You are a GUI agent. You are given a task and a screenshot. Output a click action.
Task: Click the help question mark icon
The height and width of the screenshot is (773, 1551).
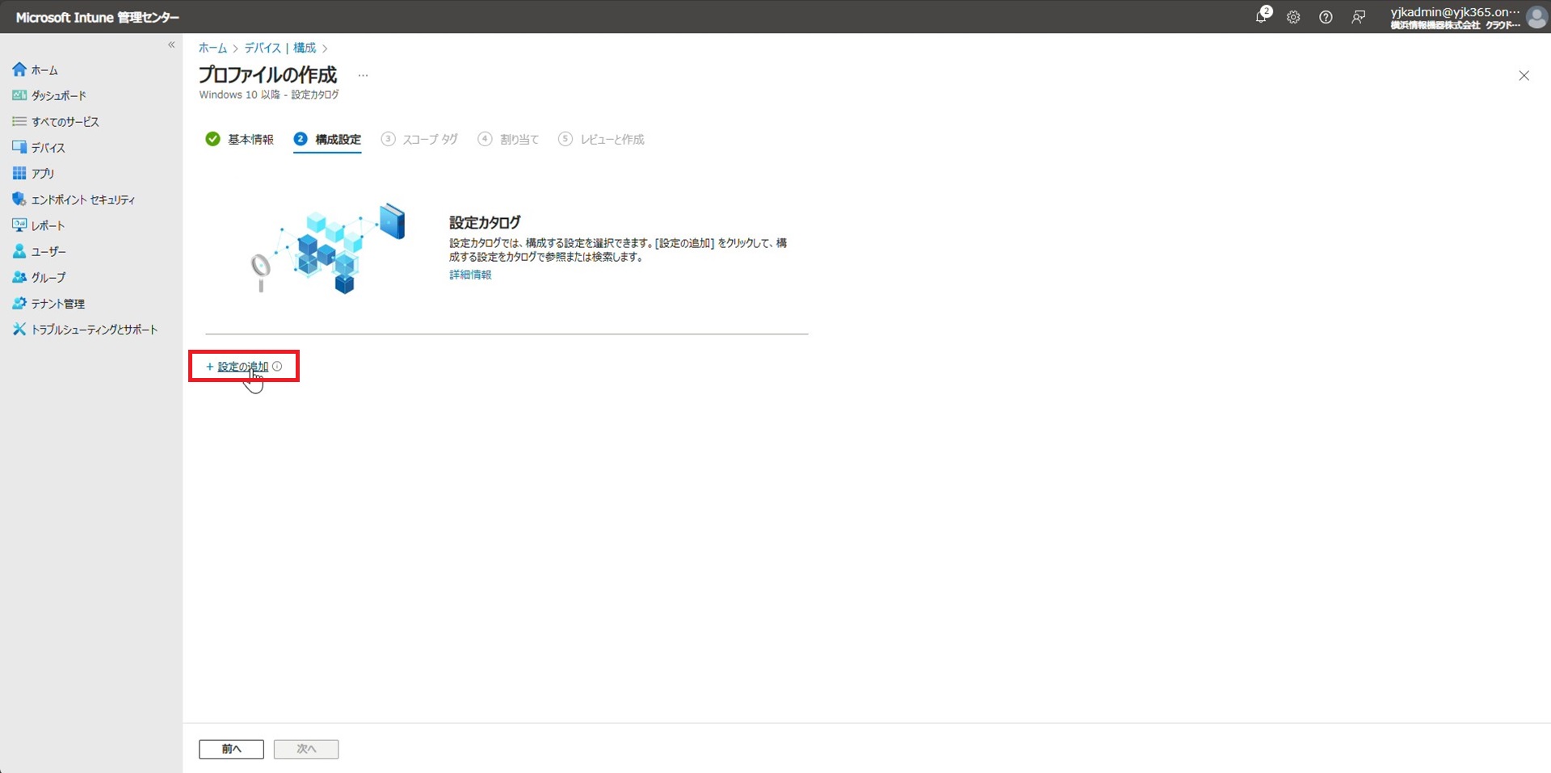(1326, 17)
